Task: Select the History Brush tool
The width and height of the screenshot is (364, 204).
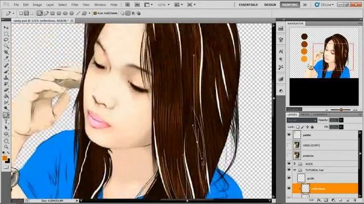Action: click(x=6, y=84)
